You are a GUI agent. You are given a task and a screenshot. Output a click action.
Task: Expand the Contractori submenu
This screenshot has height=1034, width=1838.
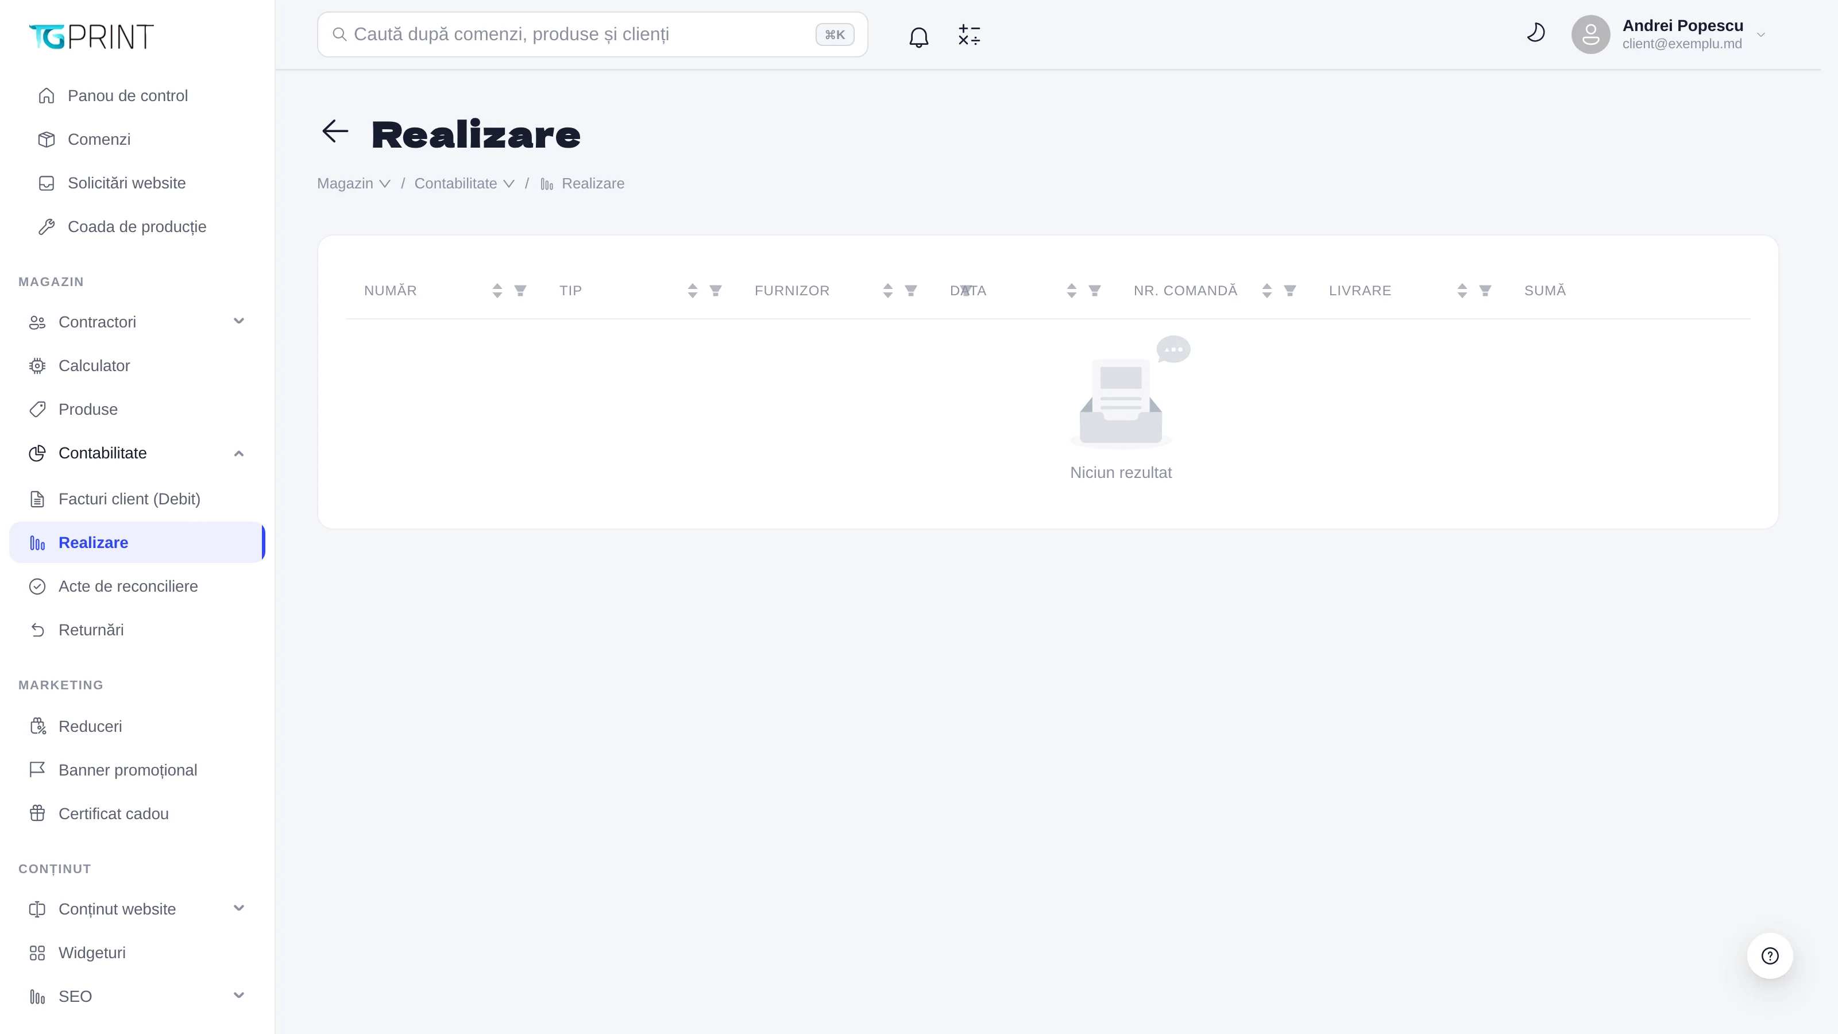(x=239, y=321)
